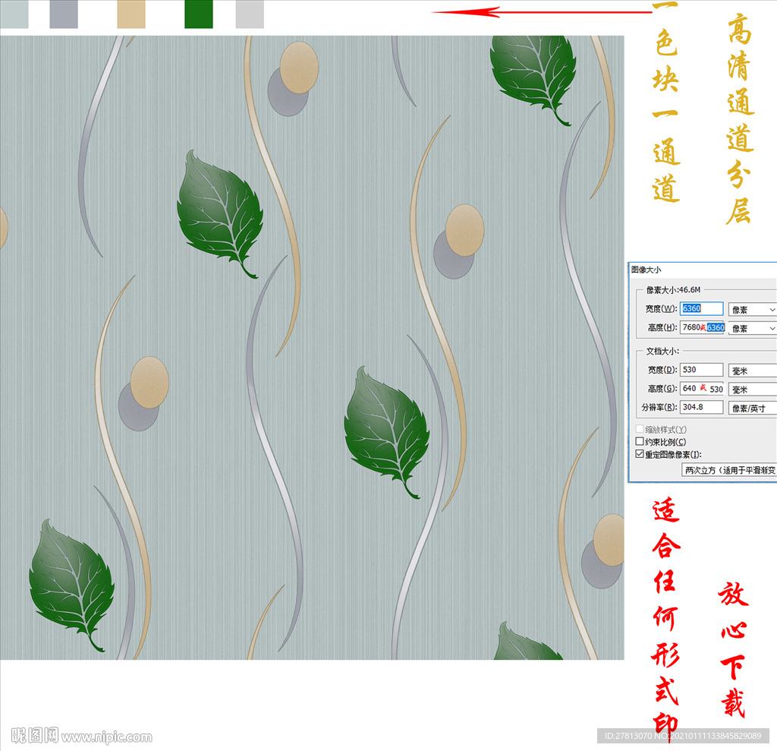Click the wallpaper pattern preview image
Screen dimensions: 777x751
click(312, 347)
